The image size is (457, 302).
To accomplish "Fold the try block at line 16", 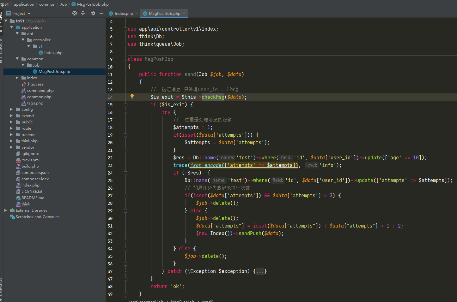I will pos(125,112).
